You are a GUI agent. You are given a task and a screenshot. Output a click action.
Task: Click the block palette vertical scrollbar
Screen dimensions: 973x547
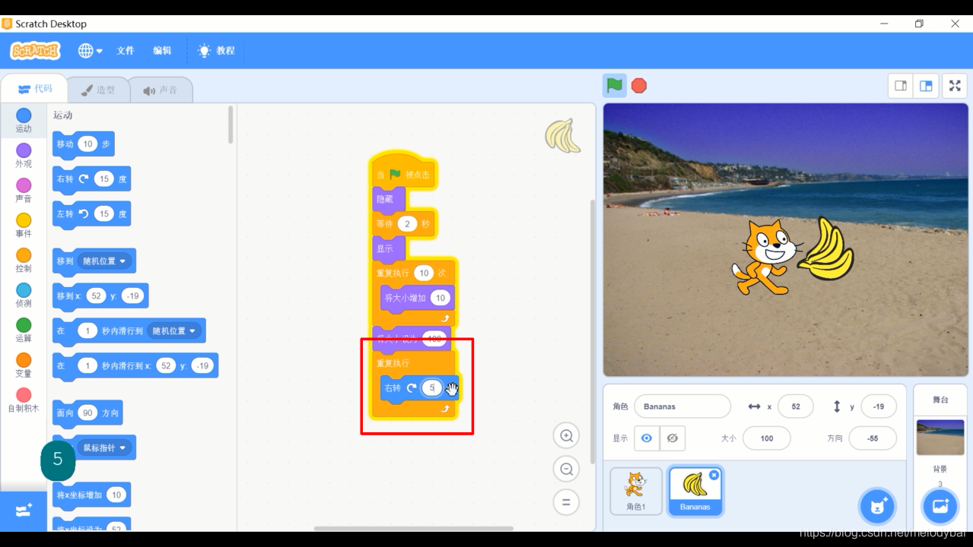[231, 125]
